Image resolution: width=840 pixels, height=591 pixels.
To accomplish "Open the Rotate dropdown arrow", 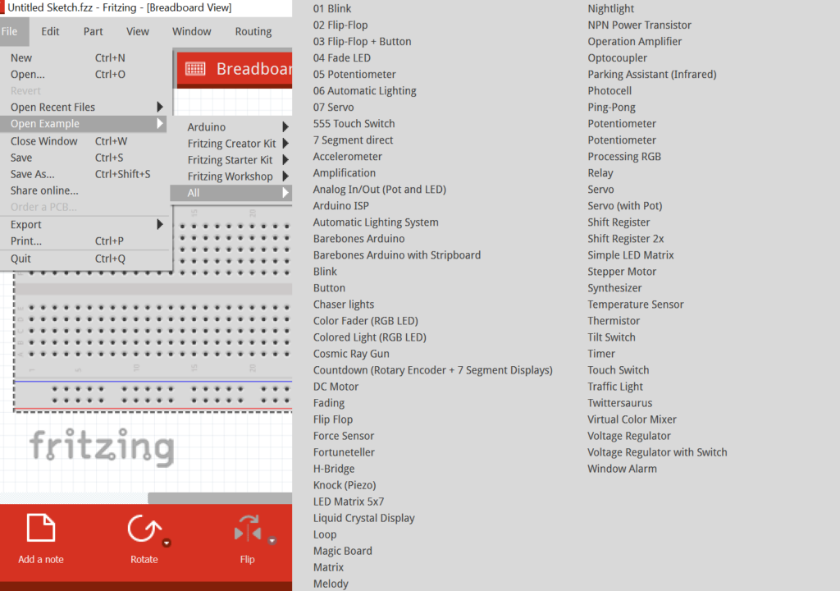I will coord(167,543).
